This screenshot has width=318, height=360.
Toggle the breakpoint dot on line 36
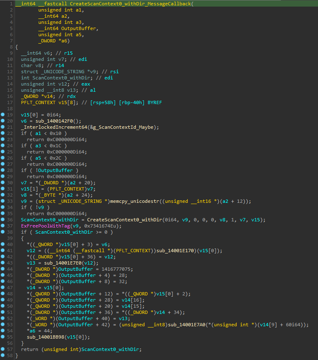click(x=3, y=219)
